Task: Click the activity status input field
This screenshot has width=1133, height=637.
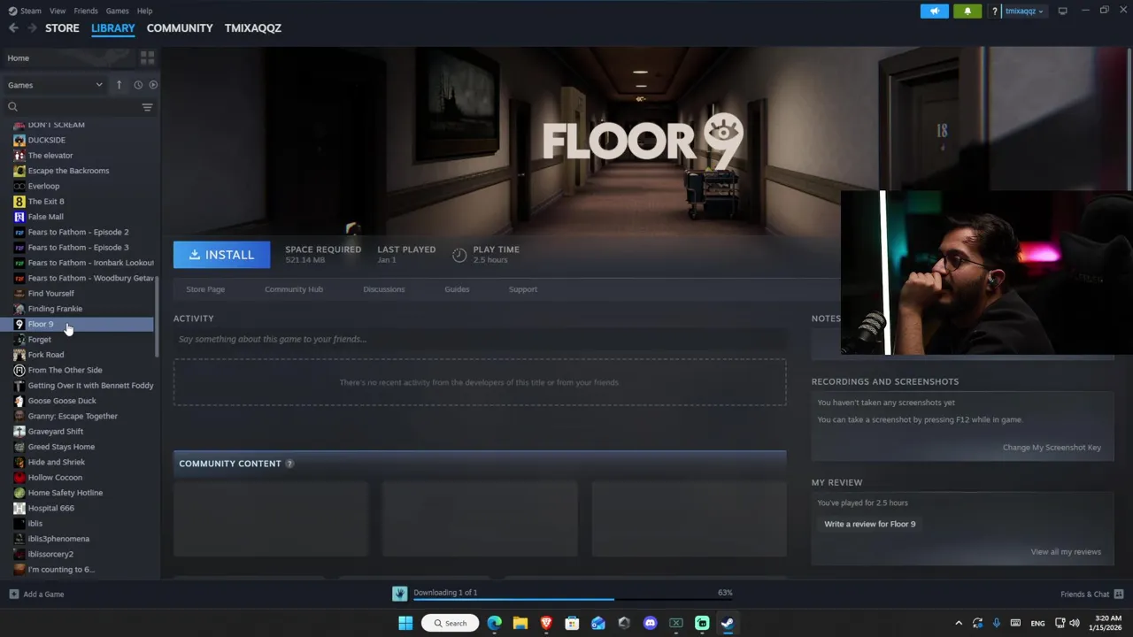Action: (480, 339)
